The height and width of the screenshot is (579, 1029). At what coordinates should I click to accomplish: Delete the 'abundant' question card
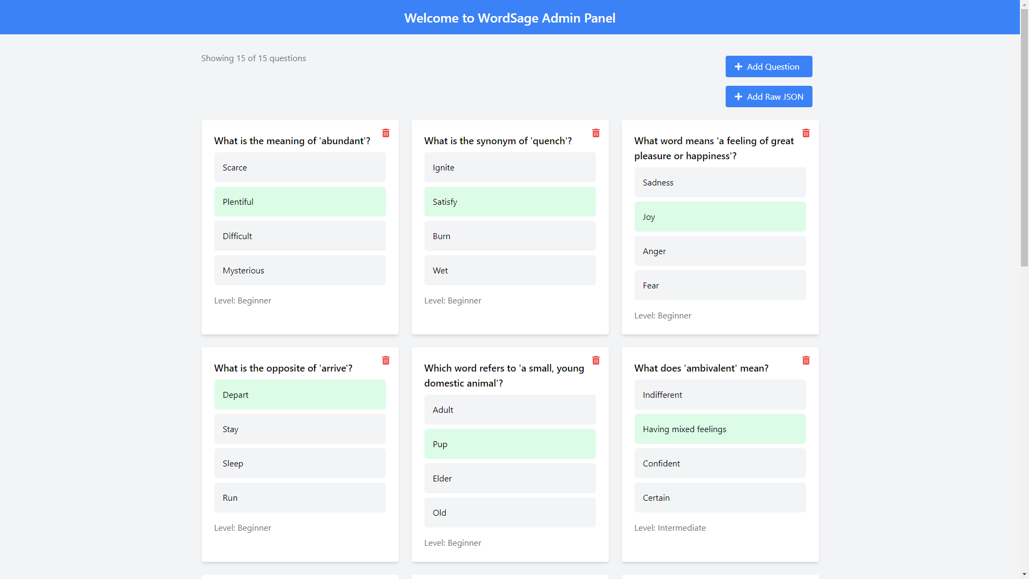point(386,133)
